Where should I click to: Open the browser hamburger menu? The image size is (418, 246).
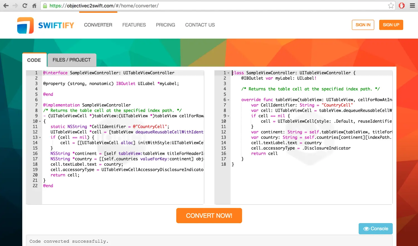click(x=412, y=6)
